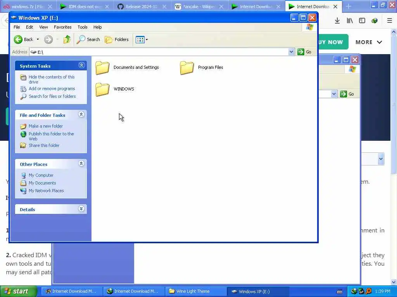Image resolution: width=397 pixels, height=297 pixels.
Task: Click the My Computer icon in Other Places
Action: coord(23,175)
